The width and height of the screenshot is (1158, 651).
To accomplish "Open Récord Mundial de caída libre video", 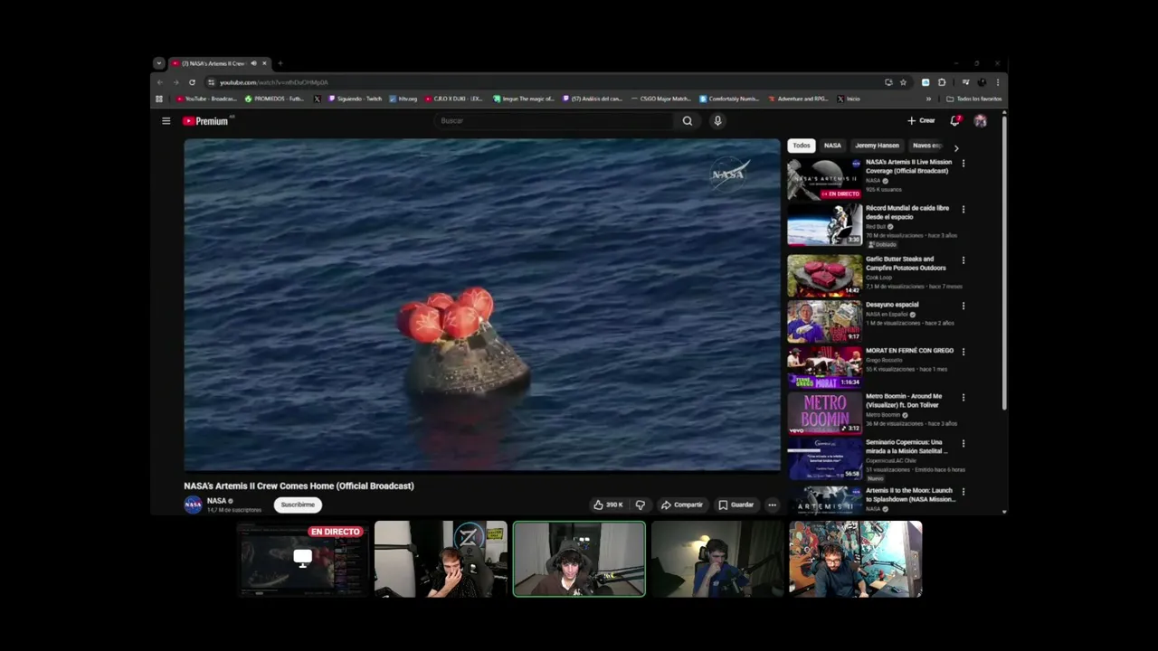I will point(824,225).
